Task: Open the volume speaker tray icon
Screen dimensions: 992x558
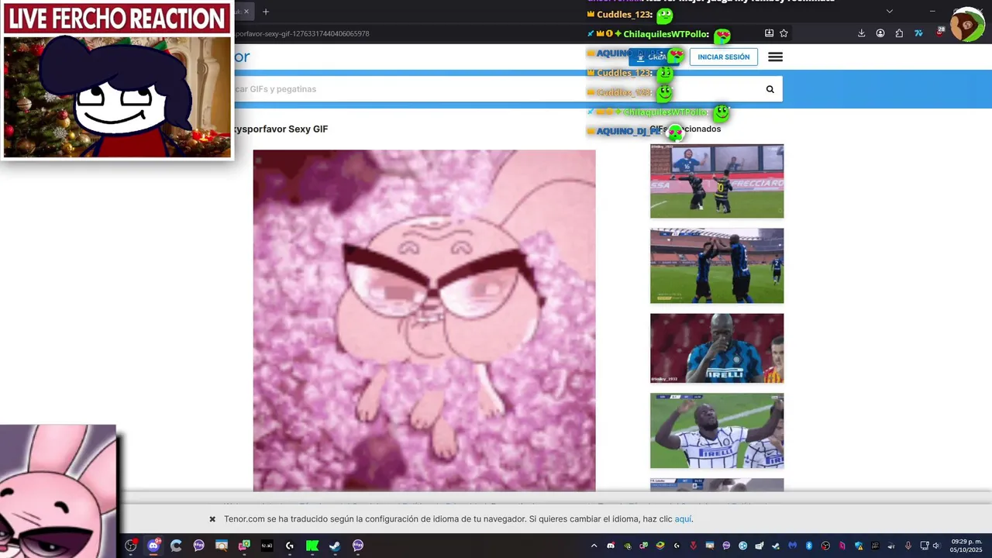Action: tap(936, 546)
